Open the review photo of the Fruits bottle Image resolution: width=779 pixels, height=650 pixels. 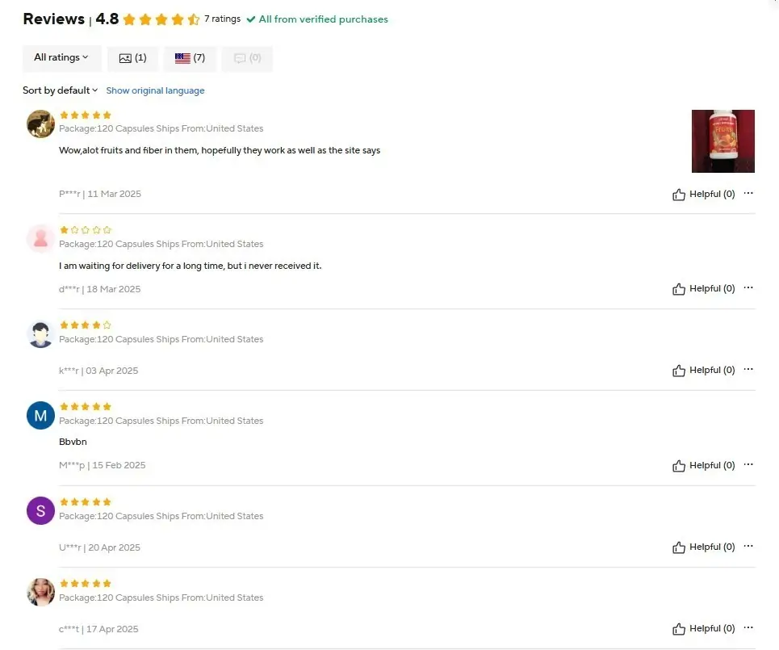722,141
